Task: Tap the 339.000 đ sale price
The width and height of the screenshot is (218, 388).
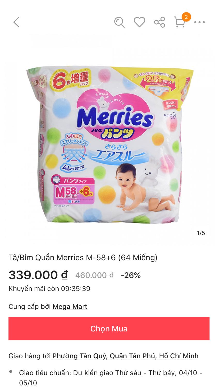Action: 38,275
